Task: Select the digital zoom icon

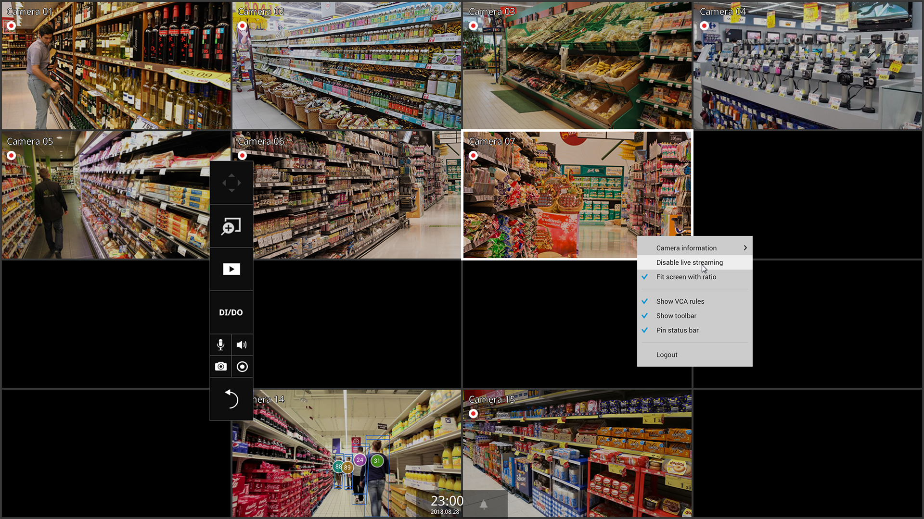Action: (x=231, y=226)
